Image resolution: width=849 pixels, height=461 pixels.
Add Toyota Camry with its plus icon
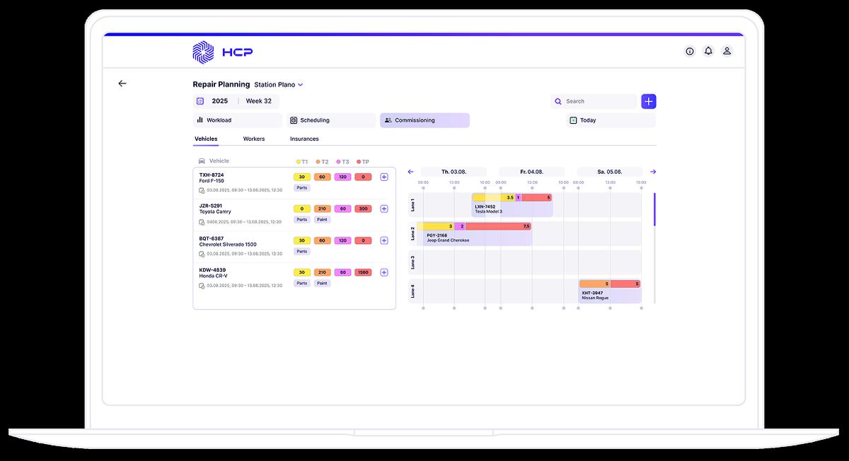point(384,209)
